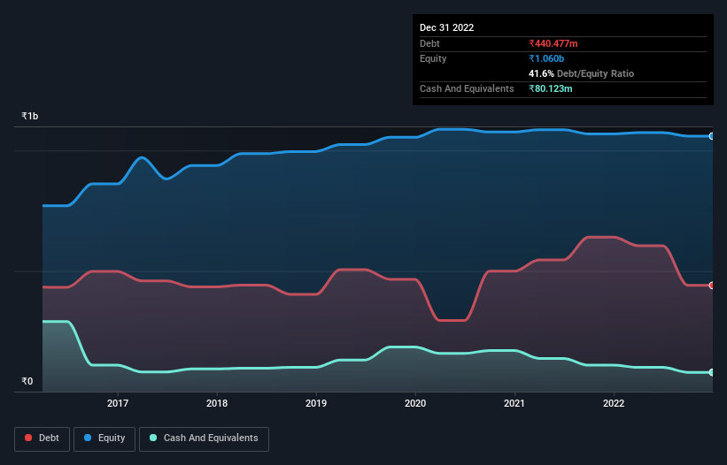Viewport: 727px width, 465px height.
Task: Click the 2021 axis label
Action: click(514, 403)
